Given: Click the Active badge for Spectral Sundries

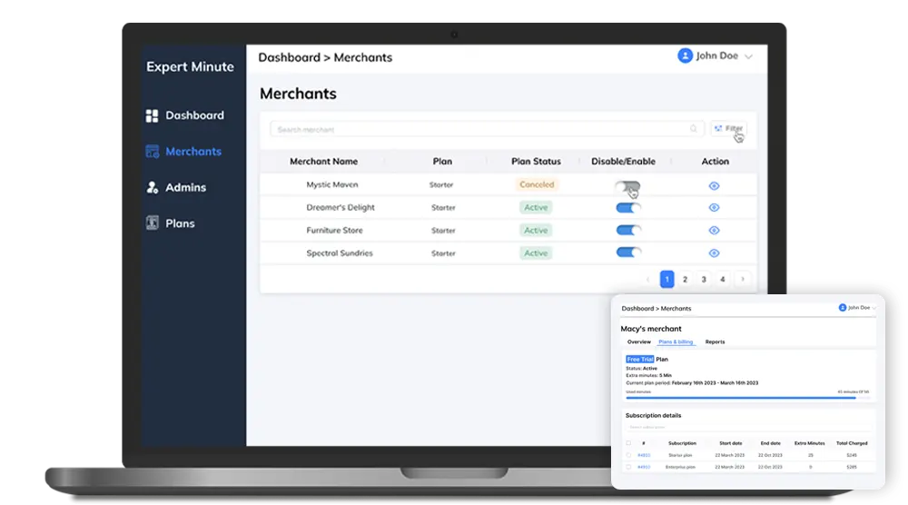Looking at the screenshot, I should 536,253.
